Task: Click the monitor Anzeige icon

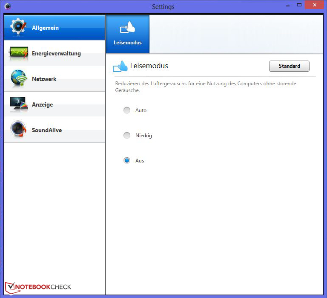Action: click(x=19, y=104)
